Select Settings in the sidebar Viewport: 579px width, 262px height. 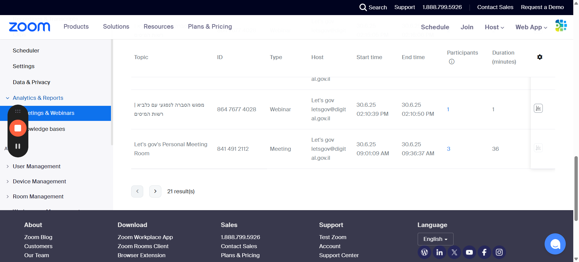tap(24, 66)
